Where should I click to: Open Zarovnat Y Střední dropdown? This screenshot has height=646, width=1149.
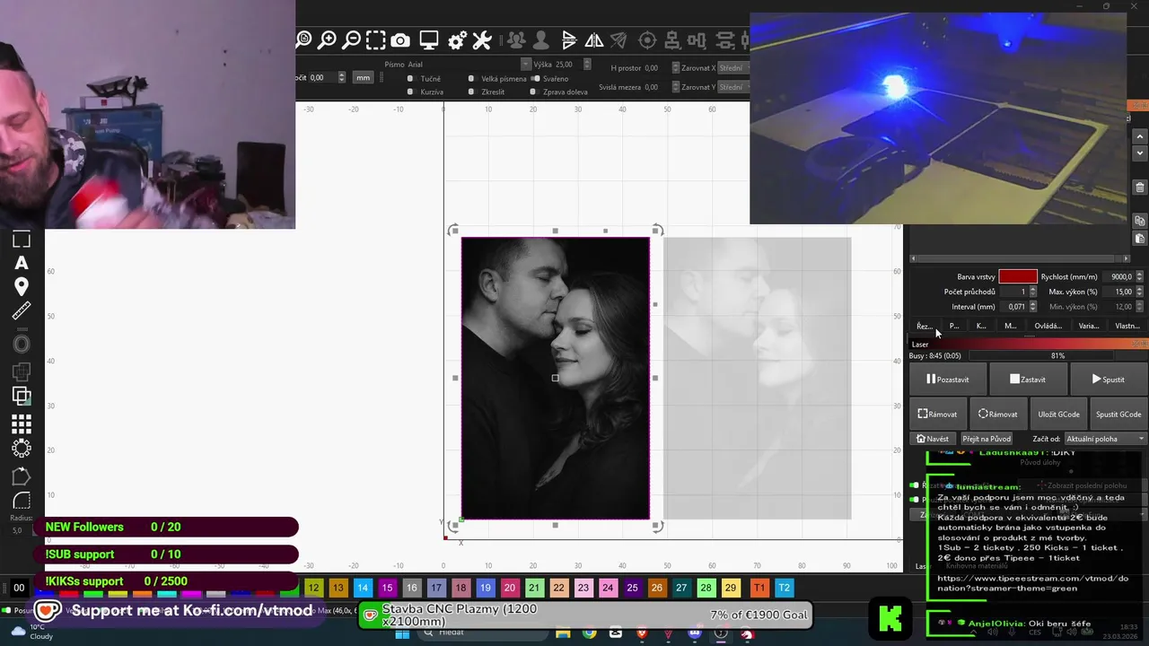coord(735,87)
